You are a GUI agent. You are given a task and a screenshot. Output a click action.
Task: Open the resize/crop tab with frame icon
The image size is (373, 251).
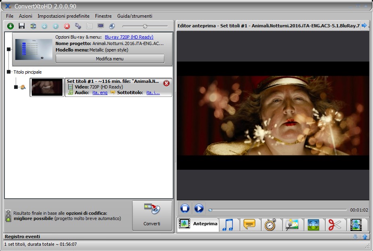[313, 224]
